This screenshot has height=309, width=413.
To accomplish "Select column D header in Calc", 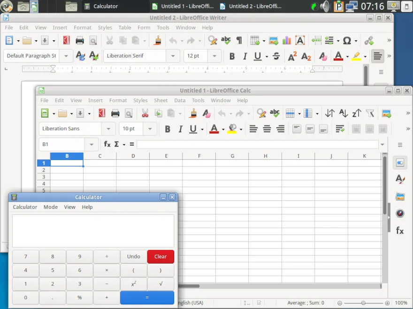I will (x=133, y=156).
